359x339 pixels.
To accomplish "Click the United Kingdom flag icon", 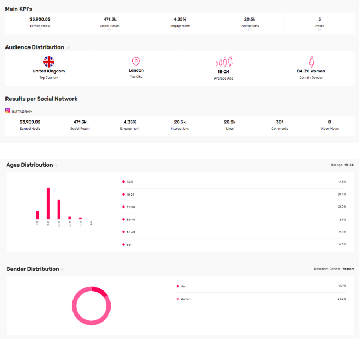I will (x=48, y=62).
